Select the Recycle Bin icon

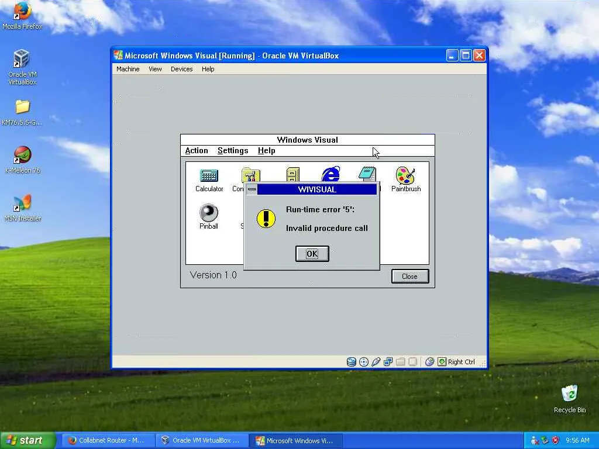[570, 399]
